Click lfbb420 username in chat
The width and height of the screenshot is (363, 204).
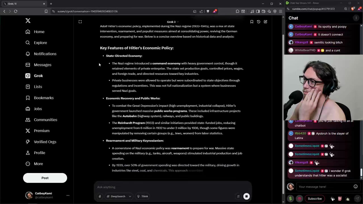point(300,133)
